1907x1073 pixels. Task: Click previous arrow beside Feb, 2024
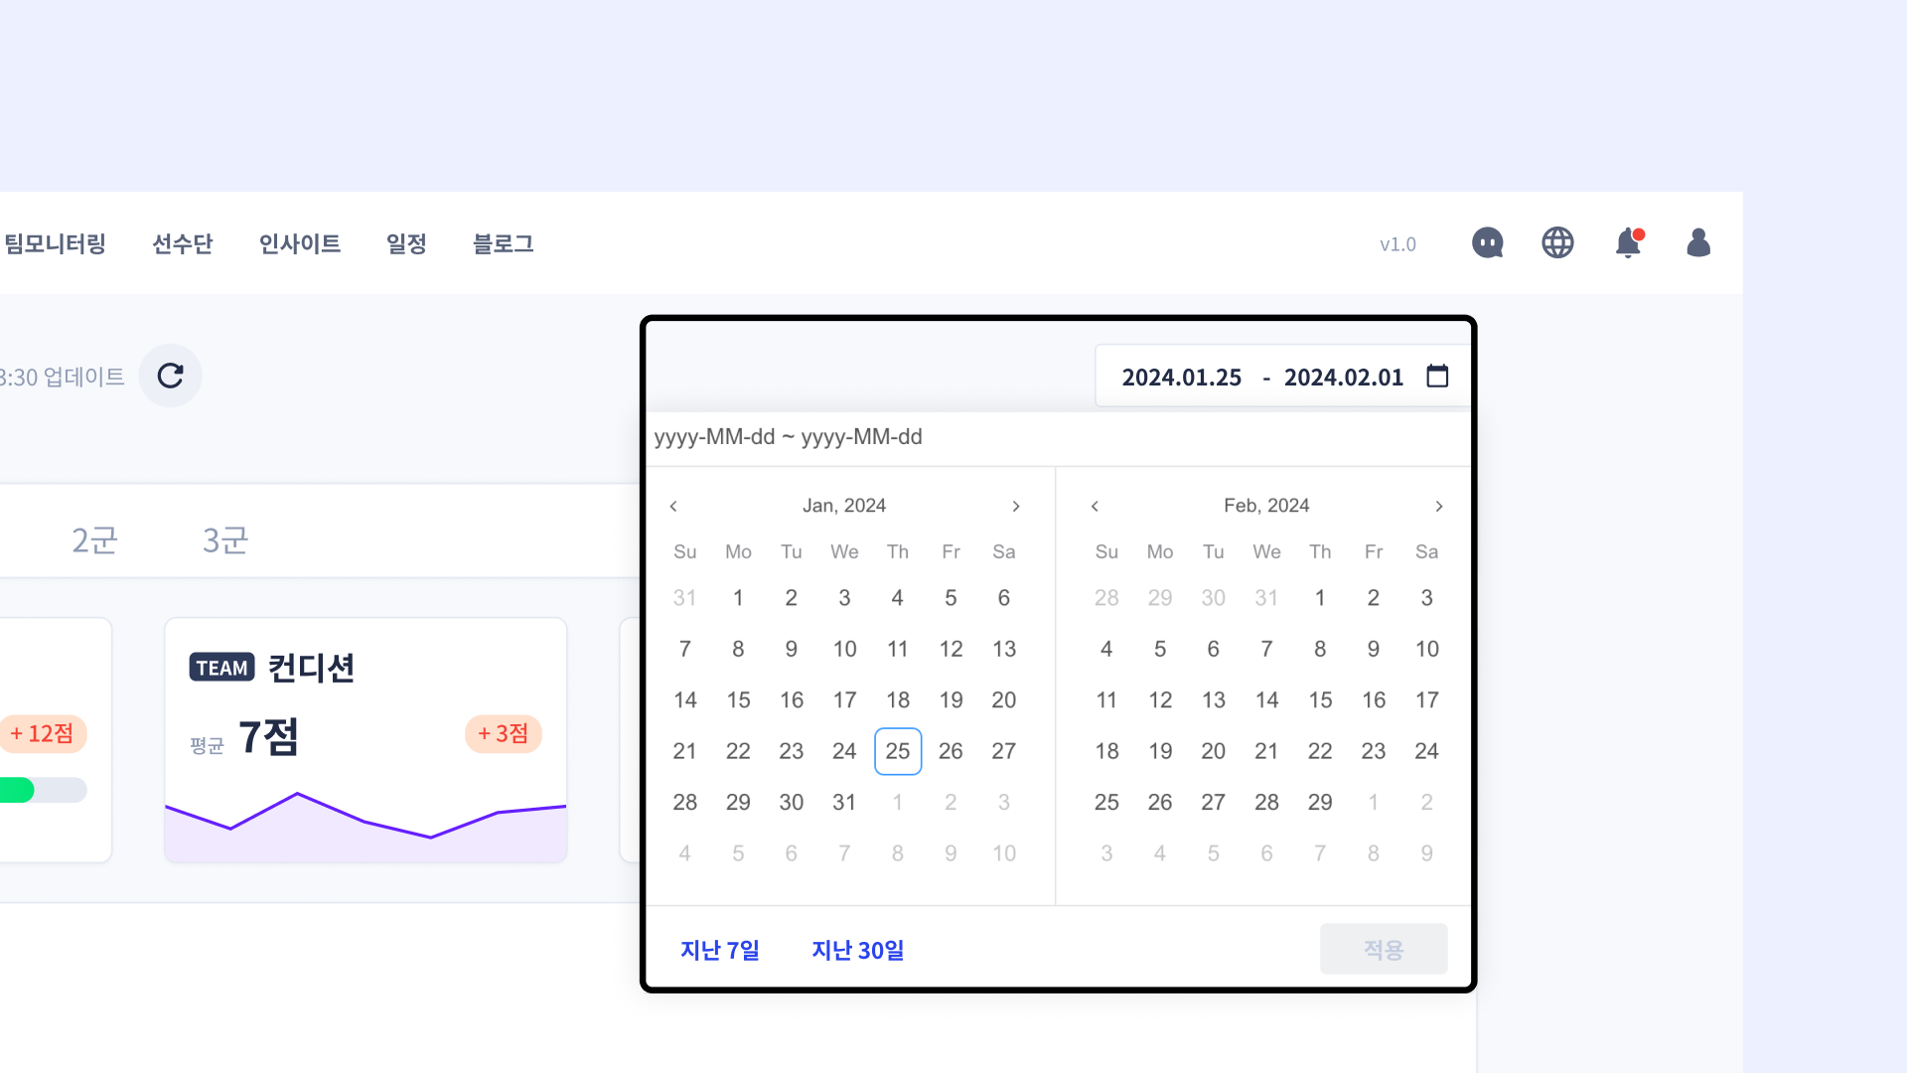click(x=1095, y=507)
